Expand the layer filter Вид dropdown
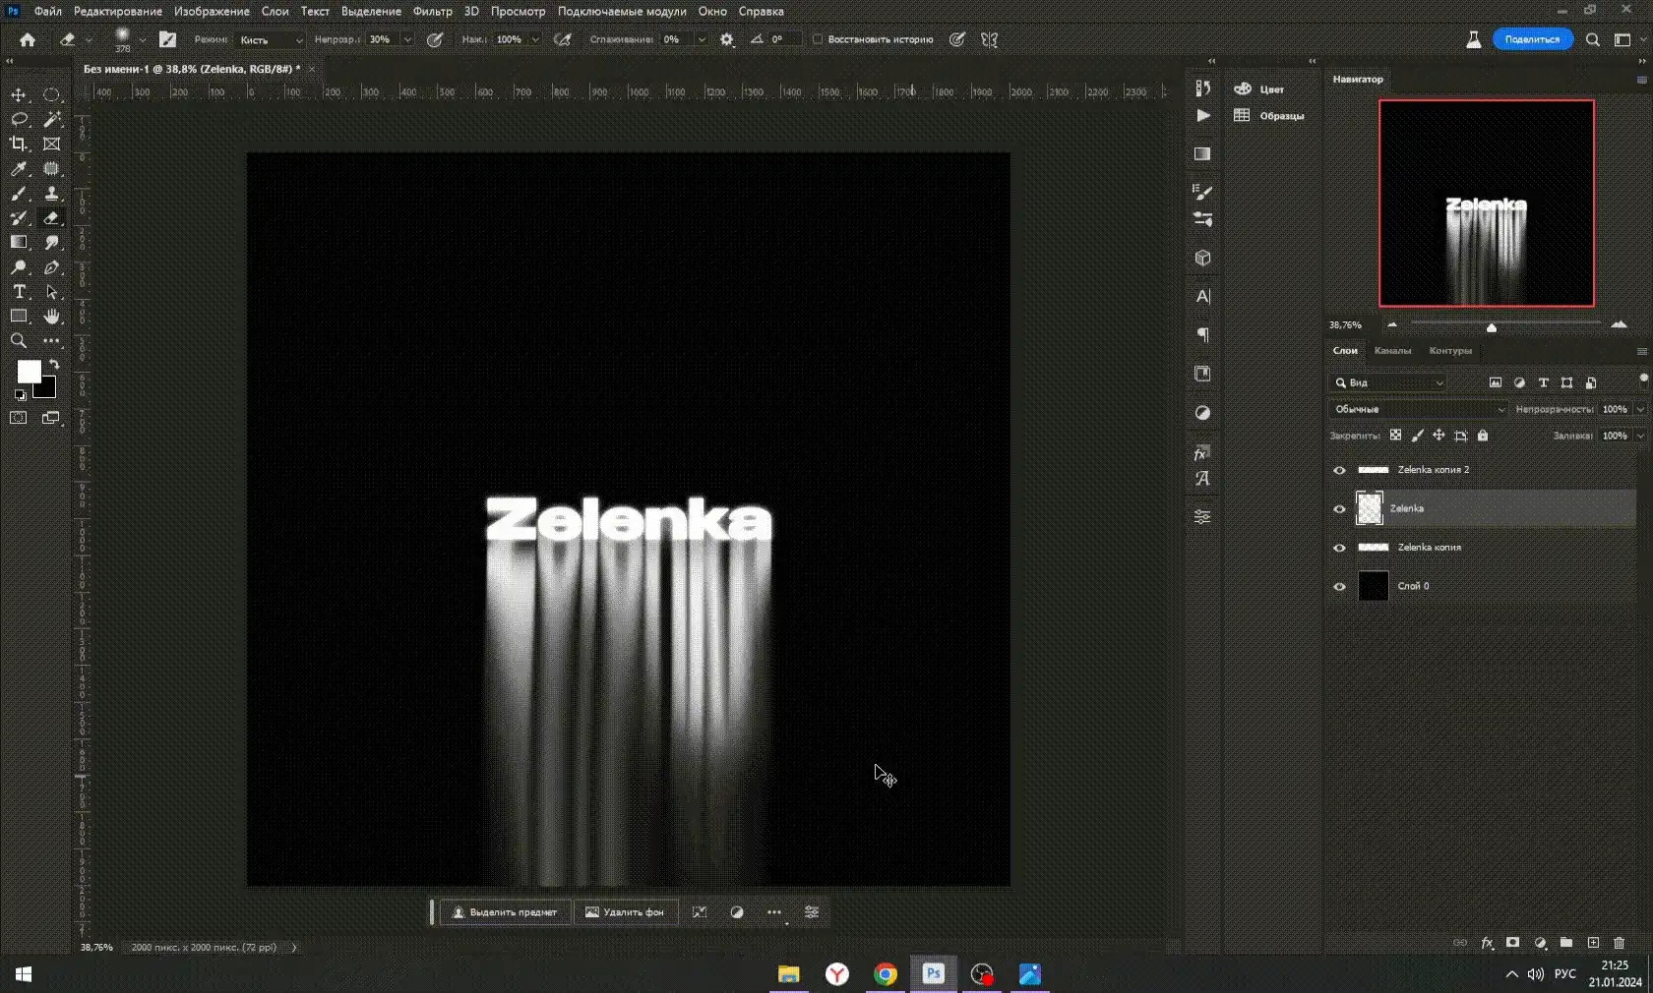Image resolution: width=1653 pixels, height=993 pixels. [1389, 382]
